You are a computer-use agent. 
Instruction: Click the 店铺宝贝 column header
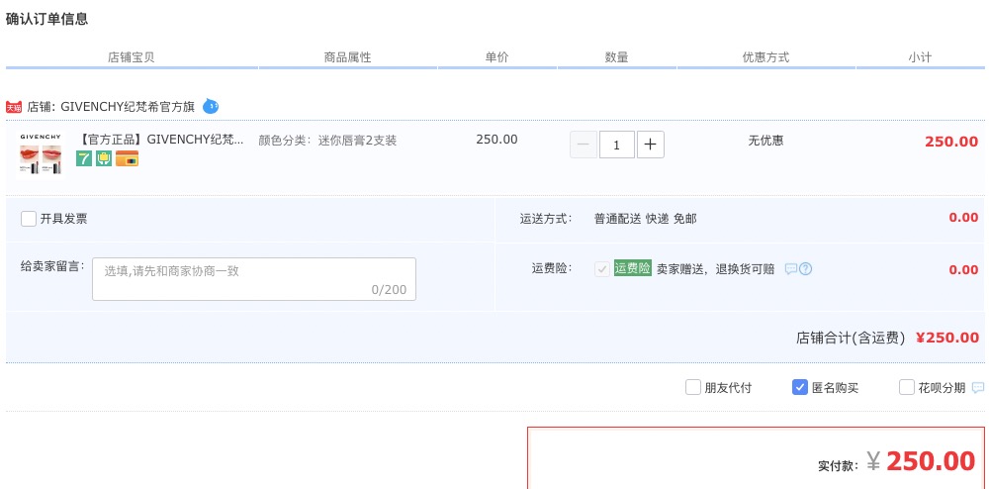click(x=132, y=57)
